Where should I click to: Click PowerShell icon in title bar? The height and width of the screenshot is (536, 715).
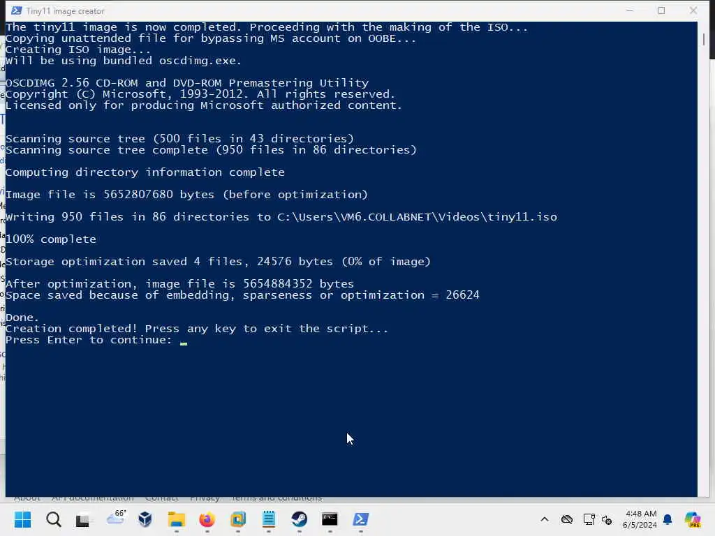click(17, 10)
